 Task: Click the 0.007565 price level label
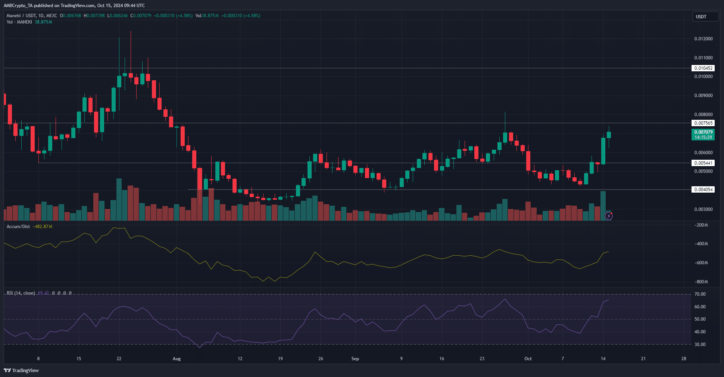click(703, 123)
